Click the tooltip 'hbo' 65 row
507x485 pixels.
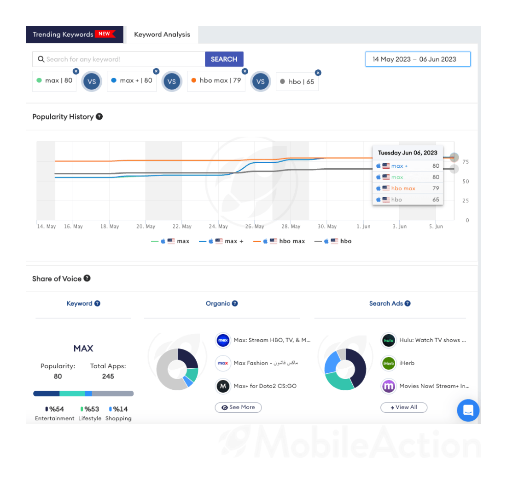click(x=408, y=200)
